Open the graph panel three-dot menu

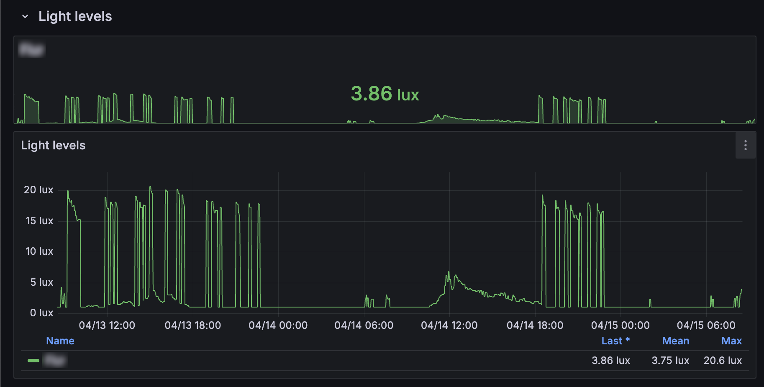(x=745, y=145)
